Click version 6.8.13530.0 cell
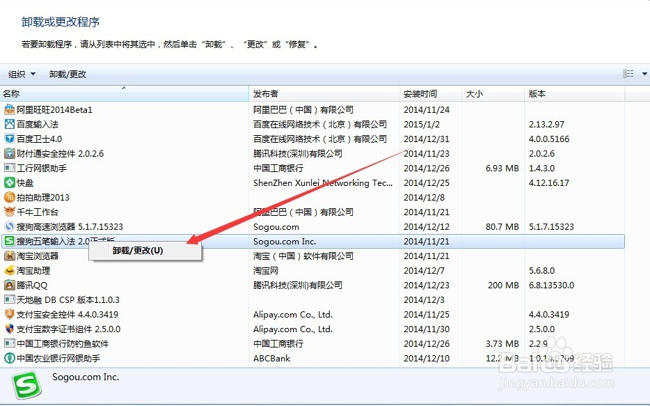 coord(551,285)
